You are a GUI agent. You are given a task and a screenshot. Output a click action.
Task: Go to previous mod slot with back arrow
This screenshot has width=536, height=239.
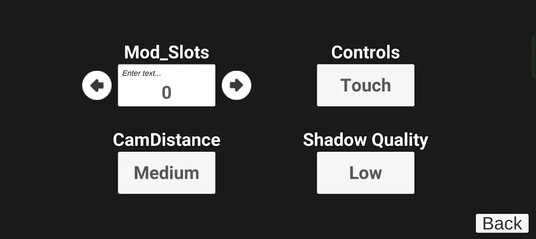(97, 85)
